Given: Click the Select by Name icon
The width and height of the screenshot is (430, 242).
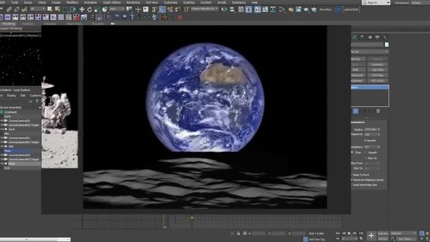Looking at the screenshot, I should 58,9.
